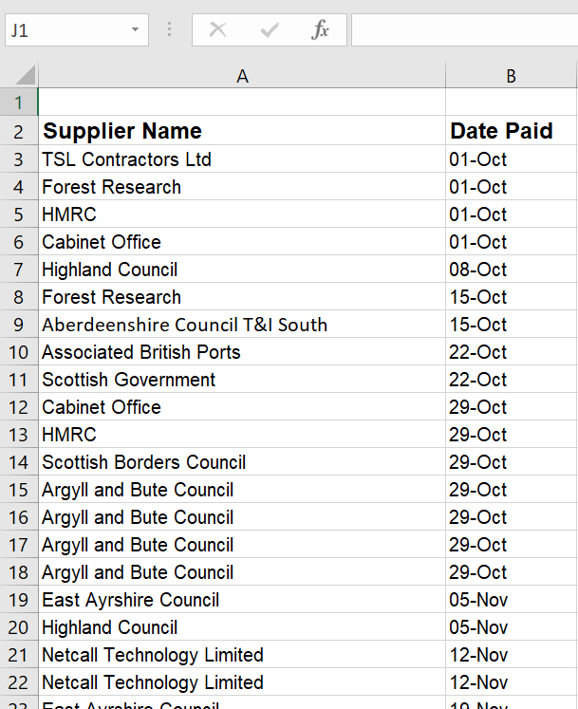This screenshot has height=709, width=578.
Task: Select row 10 header
Action: [x=18, y=352]
